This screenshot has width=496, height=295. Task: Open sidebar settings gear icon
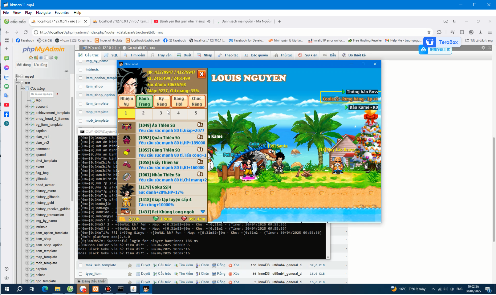pos(6,278)
